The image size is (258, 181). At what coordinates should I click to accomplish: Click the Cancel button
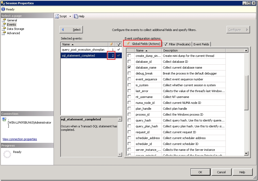(x=221, y=172)
